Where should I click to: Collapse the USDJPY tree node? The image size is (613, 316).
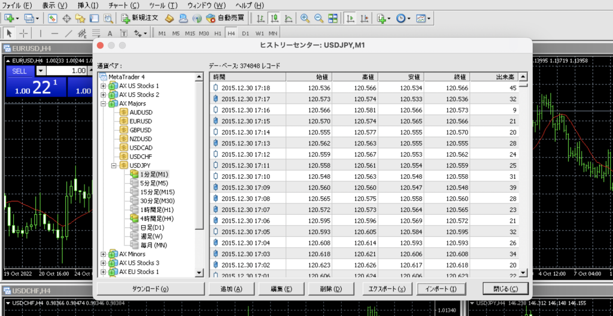point(114,165)
